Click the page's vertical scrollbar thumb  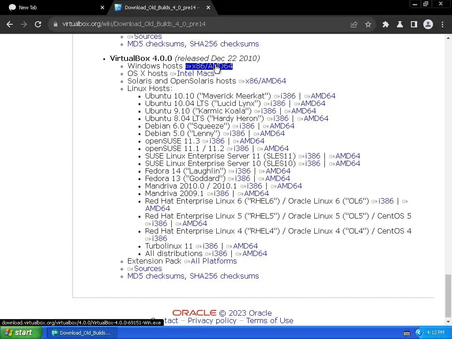(448, 295)
